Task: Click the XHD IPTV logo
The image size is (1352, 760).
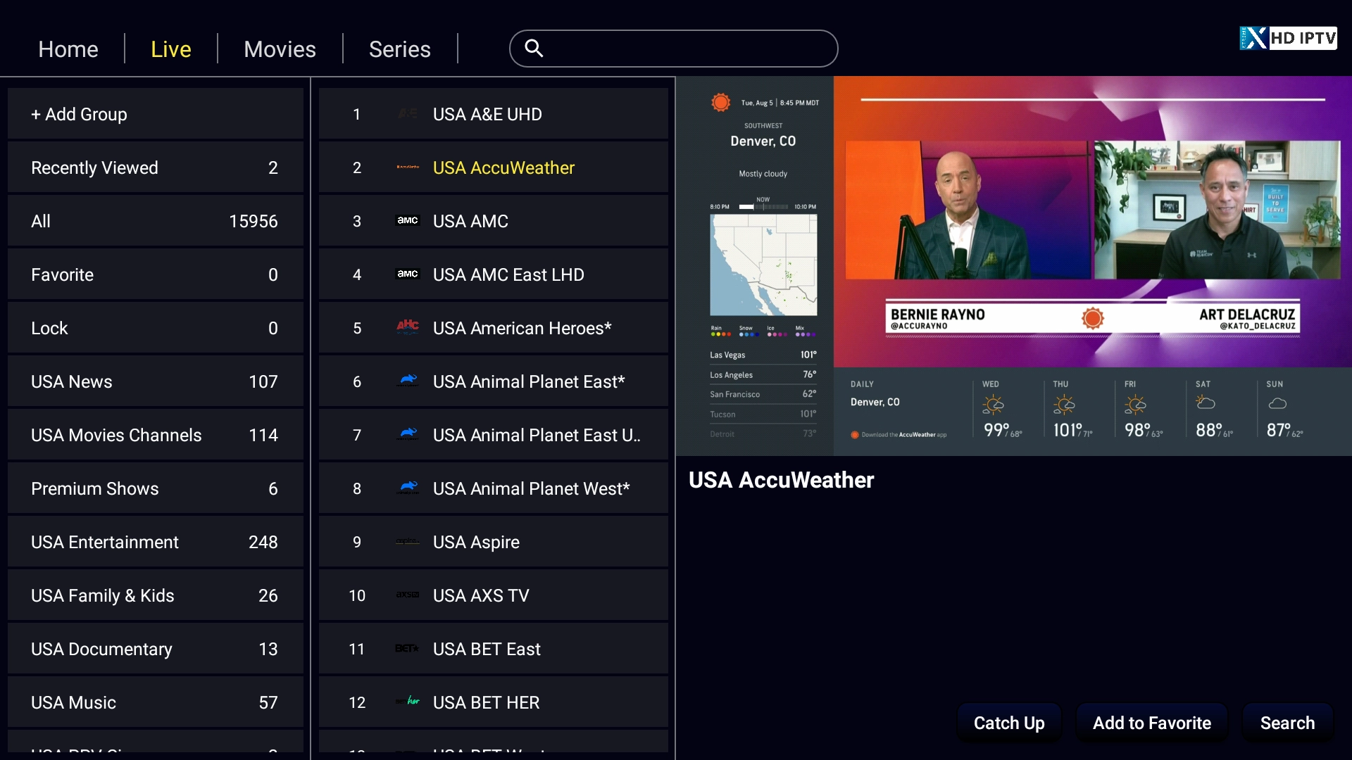Action: [1288, 38]
